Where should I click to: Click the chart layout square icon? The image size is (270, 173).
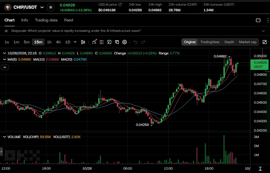click(258, 20)
